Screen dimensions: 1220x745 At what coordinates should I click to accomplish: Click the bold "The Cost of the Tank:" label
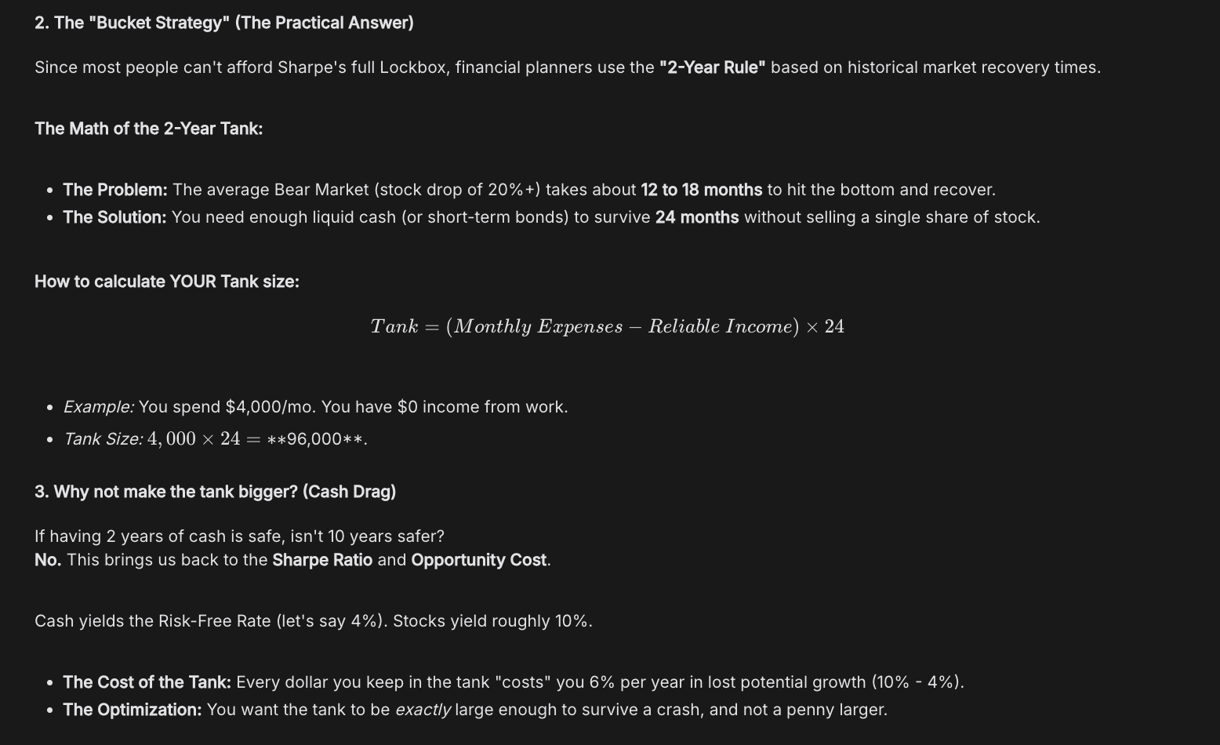pos(147,682)
